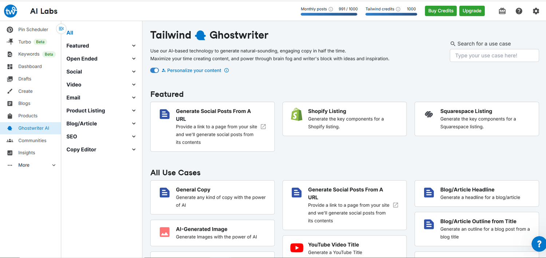The height and width of the screenshot is (258, 546).
Task: Click the Products shopping bag icon
Action: 10,116
